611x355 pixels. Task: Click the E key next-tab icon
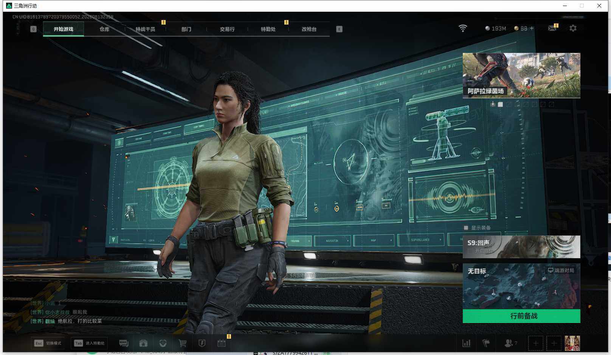(339, 29)
